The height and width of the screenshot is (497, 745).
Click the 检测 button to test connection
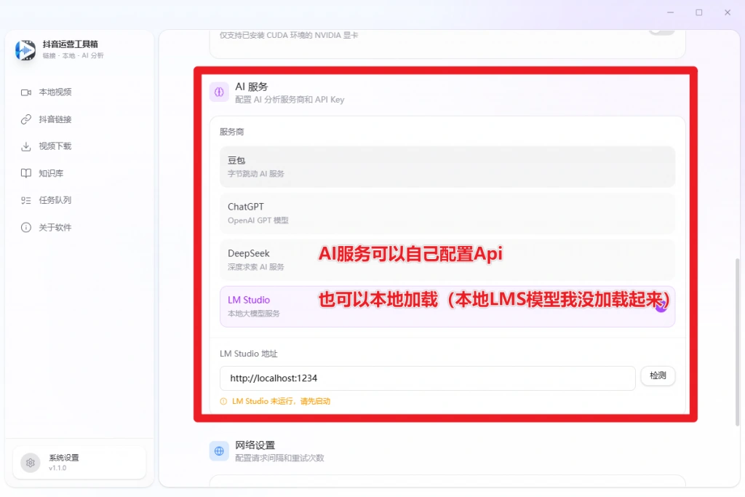[657, 375]
